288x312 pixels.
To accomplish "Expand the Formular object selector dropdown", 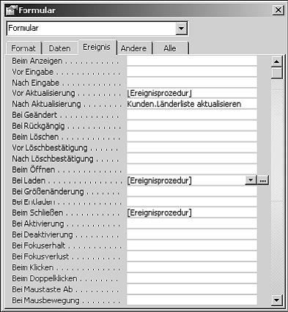I will [181, 29].
